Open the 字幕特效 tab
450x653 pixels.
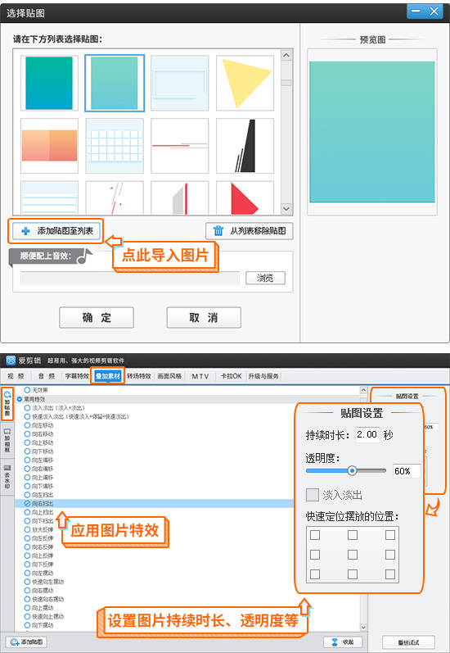[x=77, y=376]
